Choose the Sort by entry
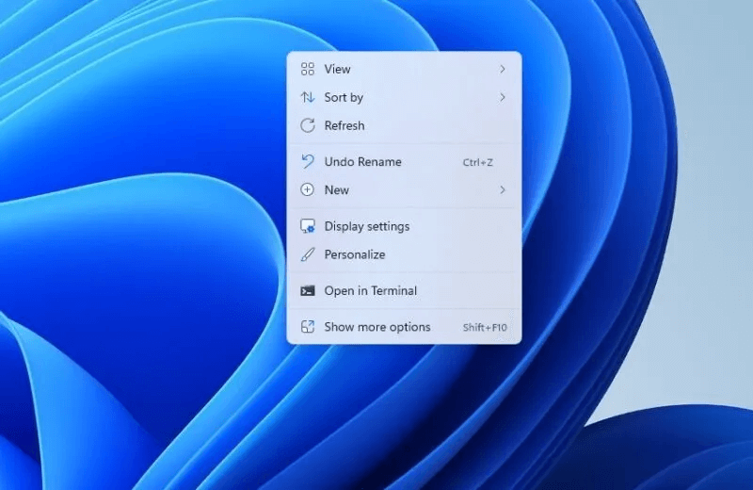Viewport: 753px width, 490px height. (x=404, y=97)
